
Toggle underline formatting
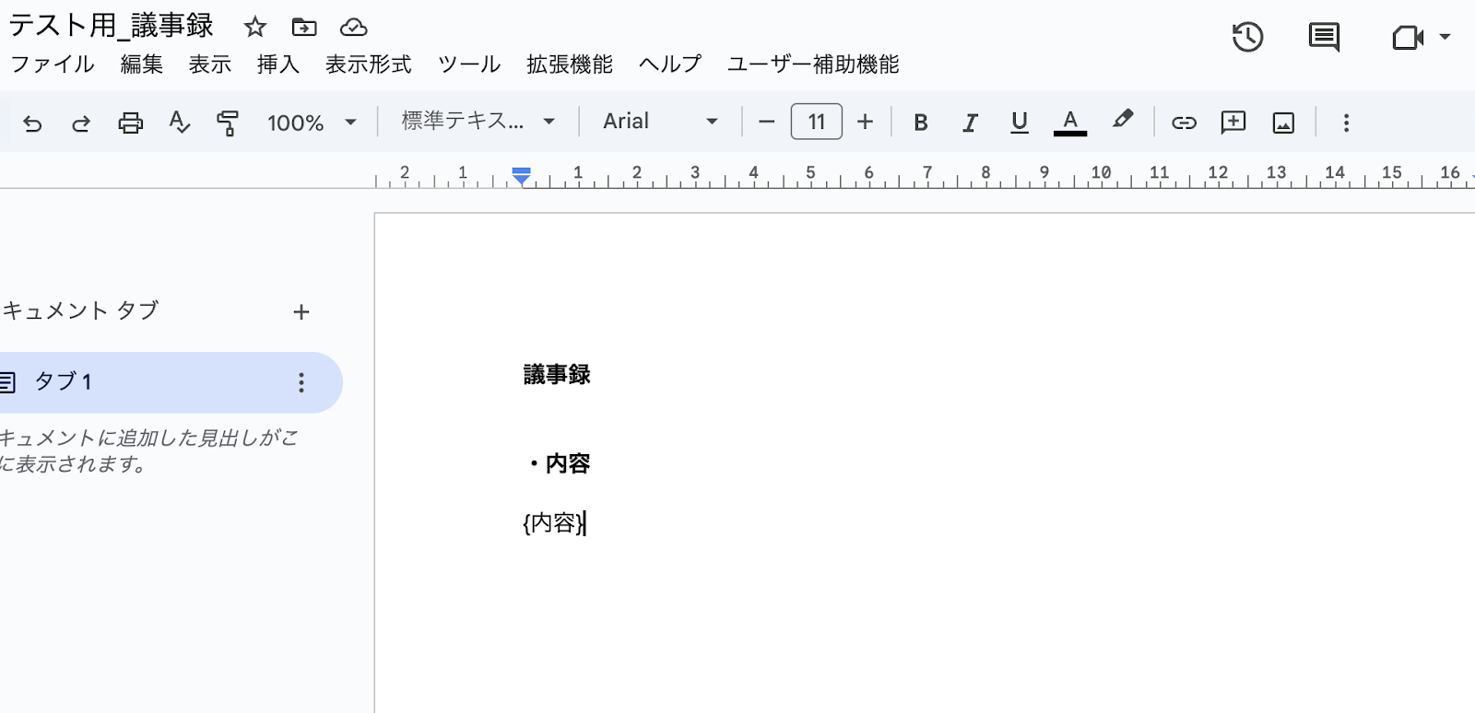[x=1019, y=123]
